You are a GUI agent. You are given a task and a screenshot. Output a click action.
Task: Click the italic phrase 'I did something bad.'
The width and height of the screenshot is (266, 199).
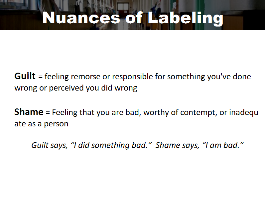[111, 145]
